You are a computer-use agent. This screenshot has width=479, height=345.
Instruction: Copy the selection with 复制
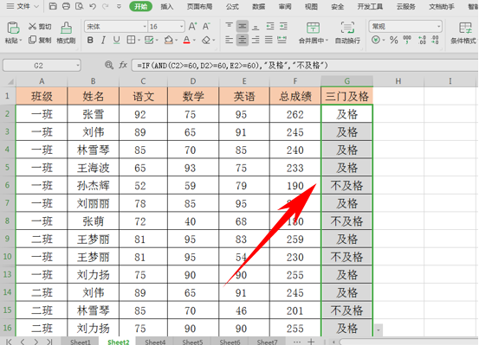click(x=40, y=40)
